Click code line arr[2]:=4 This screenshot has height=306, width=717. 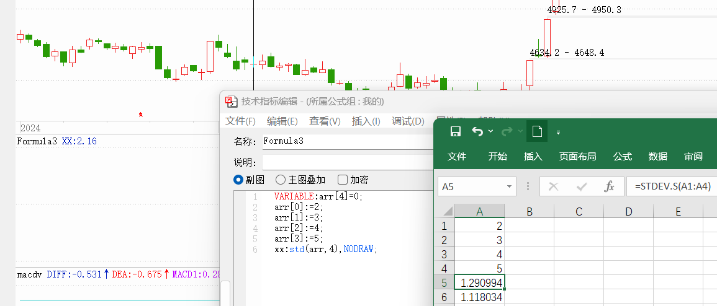tap(299, 228)
